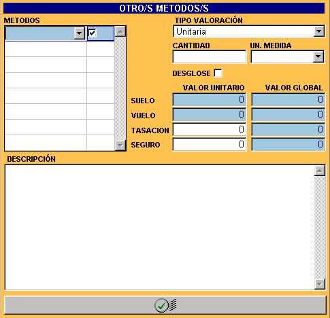Click the green checkmark confirm icon
The width and height of the screenshot is (330, 318).
(x=161, y=306)
